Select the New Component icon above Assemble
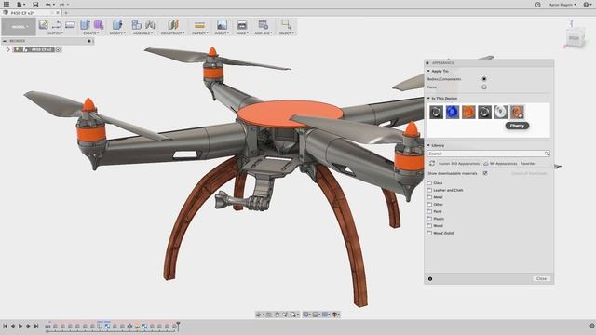 137,25
